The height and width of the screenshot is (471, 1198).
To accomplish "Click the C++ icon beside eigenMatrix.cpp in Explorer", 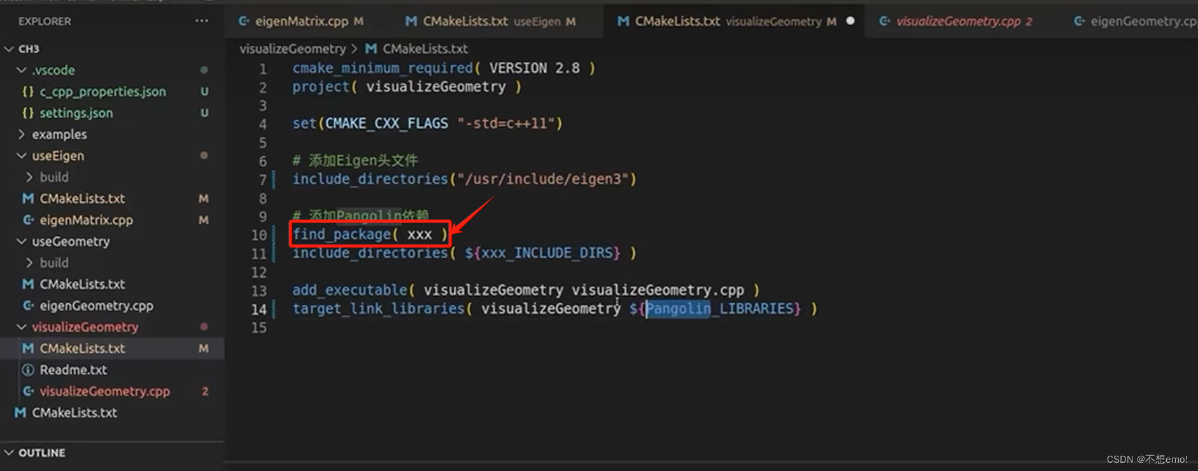I will point(28,220).
